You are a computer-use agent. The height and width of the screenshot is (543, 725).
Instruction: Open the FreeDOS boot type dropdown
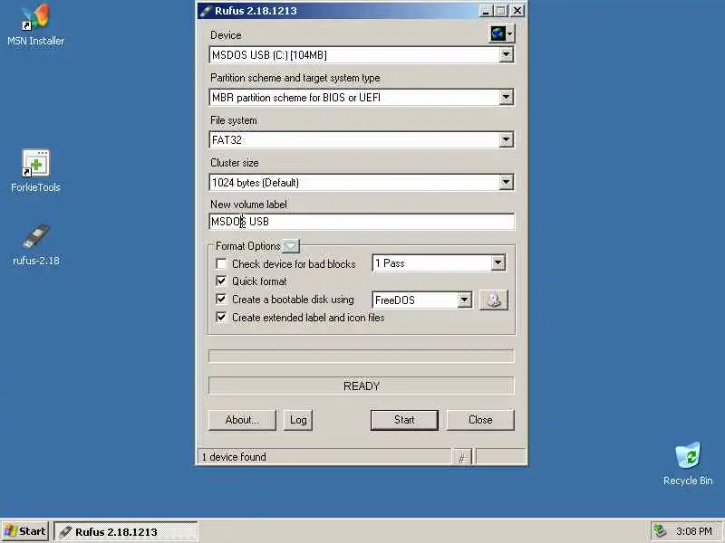pyautogui.click(x=422, y=300)
